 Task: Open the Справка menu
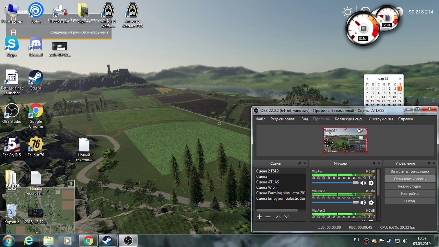coord(405,119)
